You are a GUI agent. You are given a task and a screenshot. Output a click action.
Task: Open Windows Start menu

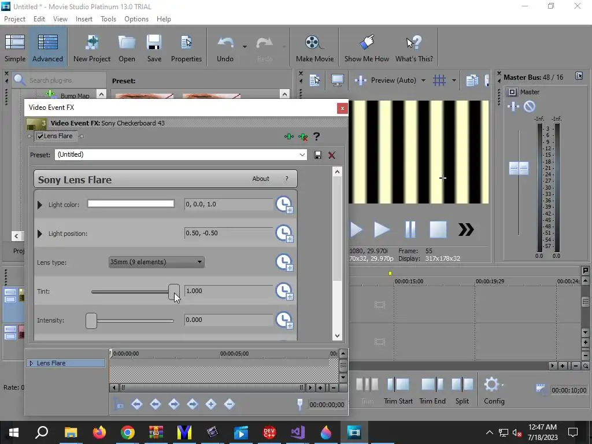pos(14,432)
